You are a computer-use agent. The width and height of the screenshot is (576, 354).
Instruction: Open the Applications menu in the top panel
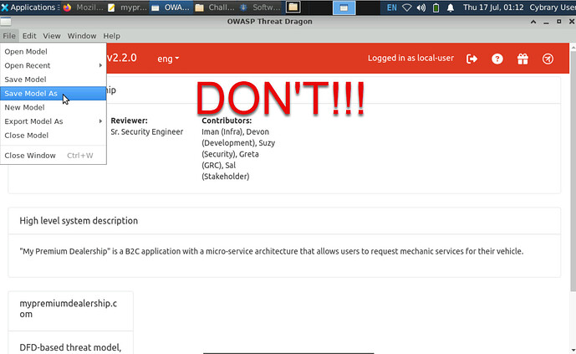point(28,7)
